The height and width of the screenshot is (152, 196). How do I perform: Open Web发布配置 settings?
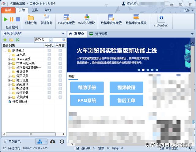tap(66, 20)
